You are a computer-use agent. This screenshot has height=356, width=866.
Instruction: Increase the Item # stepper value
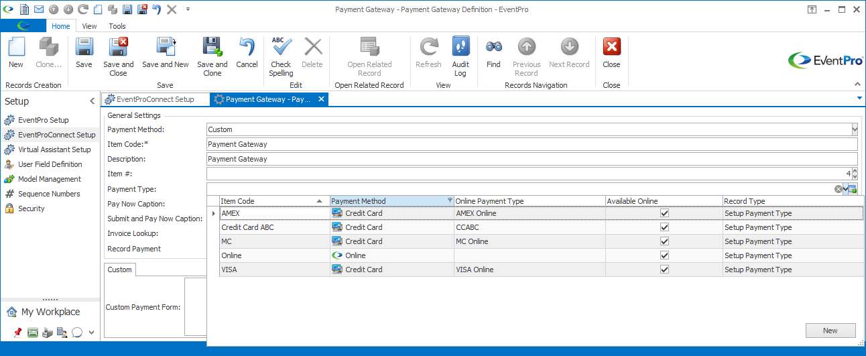click(x=855, y=171)
